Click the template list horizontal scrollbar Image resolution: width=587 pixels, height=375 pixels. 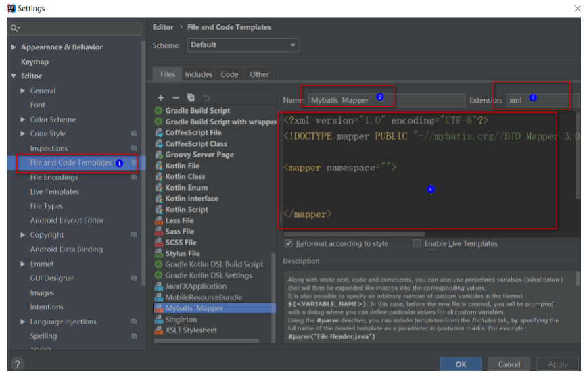tap(206, 341)
